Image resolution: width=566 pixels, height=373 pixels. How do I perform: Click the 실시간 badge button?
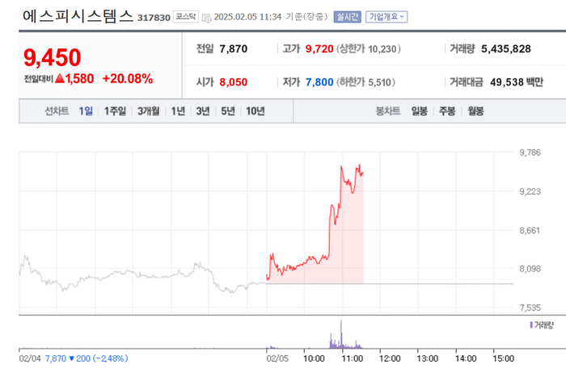tap(347, 17)
